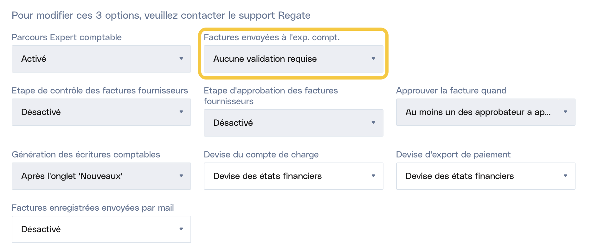This screenshot has height=249, width=592.
Task: Click the arrow of 'Approuver la facture quand'
Action: [x=565, y=112]
